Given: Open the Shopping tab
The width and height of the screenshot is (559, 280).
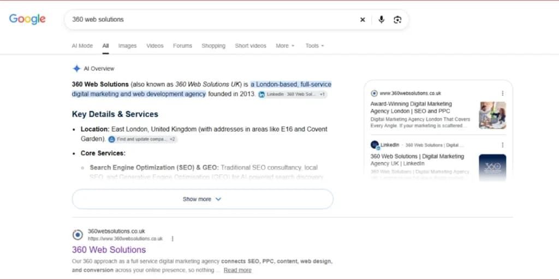Looking at the screenshot, I should [x=213, y=46].
